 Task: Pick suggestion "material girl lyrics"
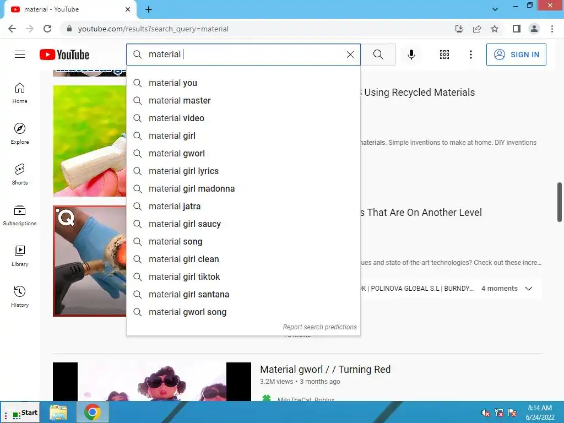(243, 171)
